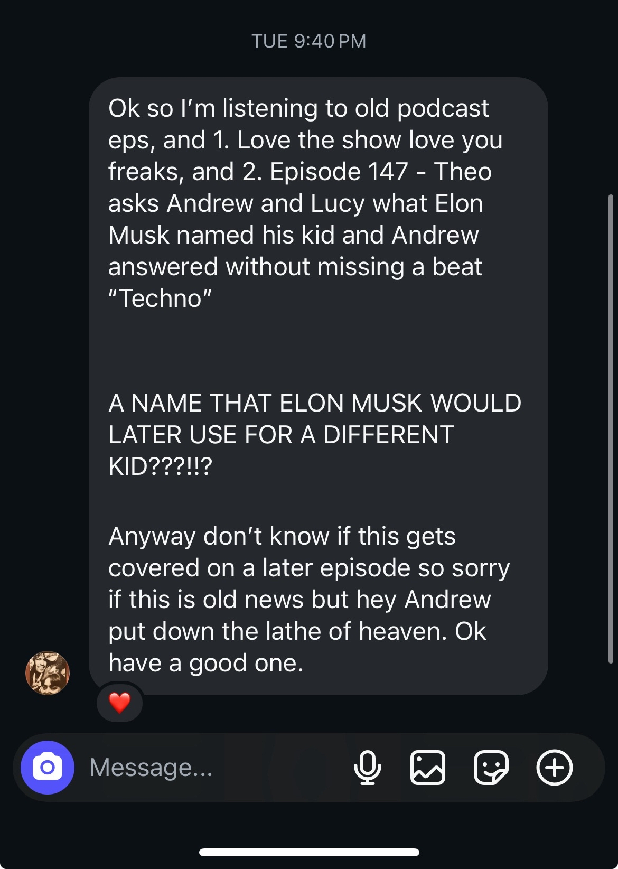
Task: Click the "KID???!!?" text line
Action: click(x=160, y=466)
